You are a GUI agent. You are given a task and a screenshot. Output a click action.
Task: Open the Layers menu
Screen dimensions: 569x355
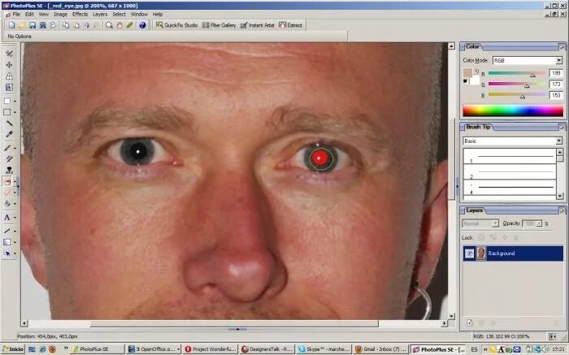tap(100, 14)
